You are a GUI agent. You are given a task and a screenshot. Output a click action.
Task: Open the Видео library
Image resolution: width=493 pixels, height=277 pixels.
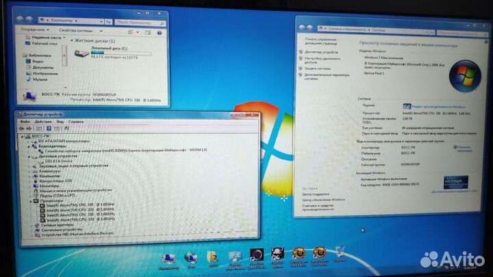(35, 62)
